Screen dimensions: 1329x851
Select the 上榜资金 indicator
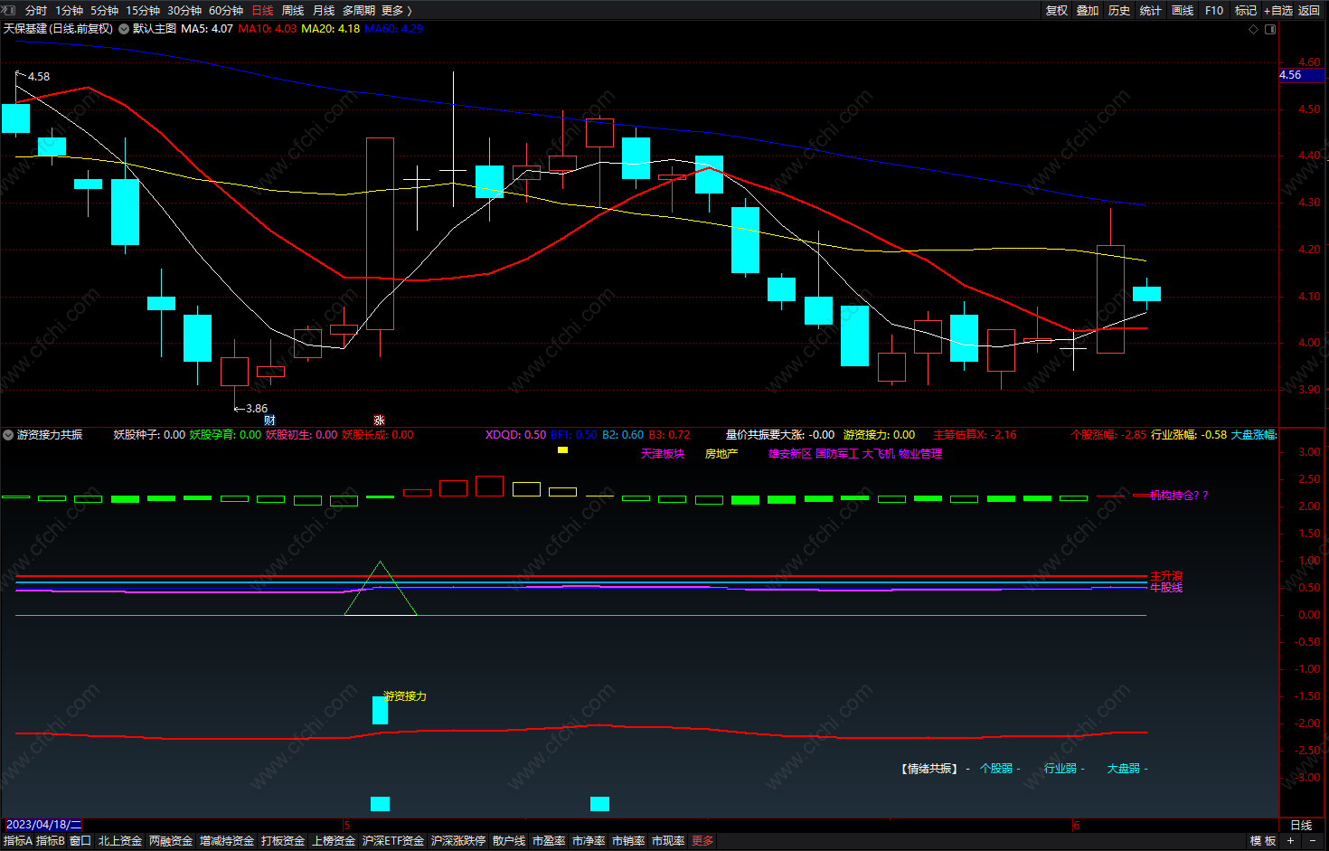point(334,841)
